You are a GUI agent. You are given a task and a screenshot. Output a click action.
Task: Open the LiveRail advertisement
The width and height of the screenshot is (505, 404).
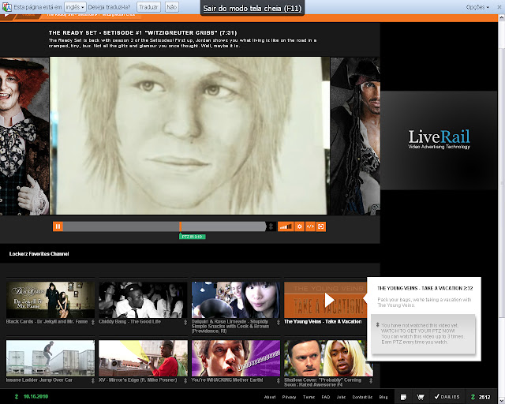click(x=439, y=140)
